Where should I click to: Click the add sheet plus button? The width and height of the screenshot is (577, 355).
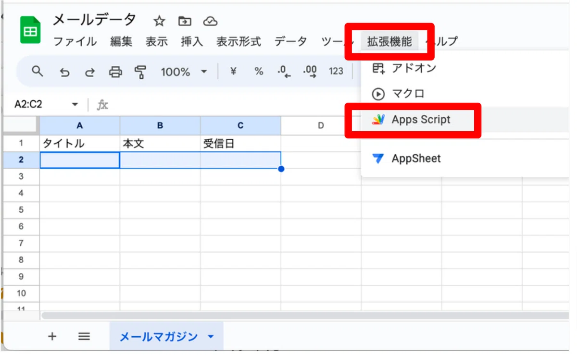coord(52,336)
